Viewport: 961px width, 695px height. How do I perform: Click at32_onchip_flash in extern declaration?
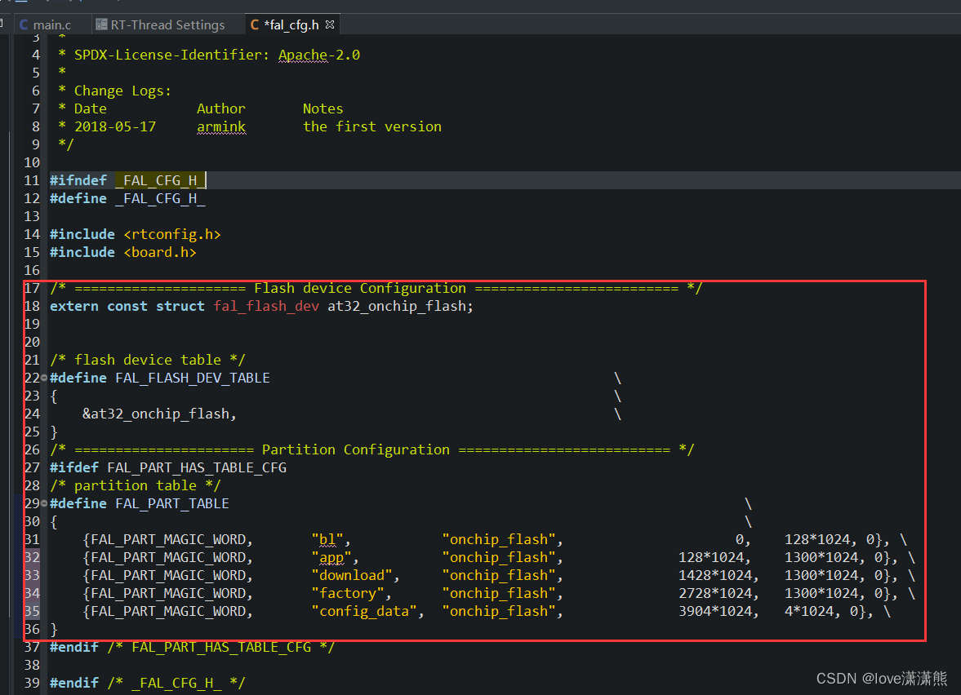(397, 306)
